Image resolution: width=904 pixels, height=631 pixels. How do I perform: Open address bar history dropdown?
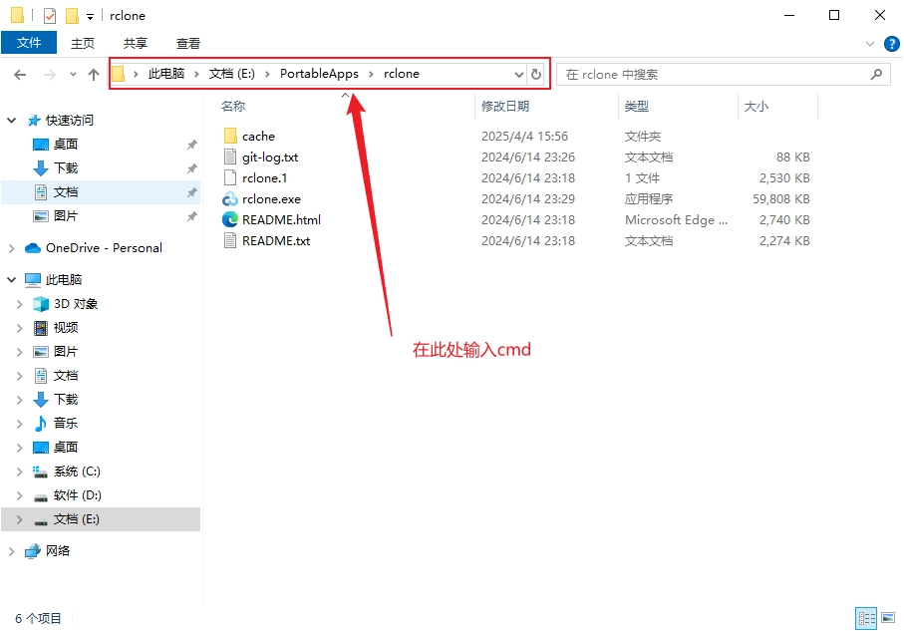519,74
